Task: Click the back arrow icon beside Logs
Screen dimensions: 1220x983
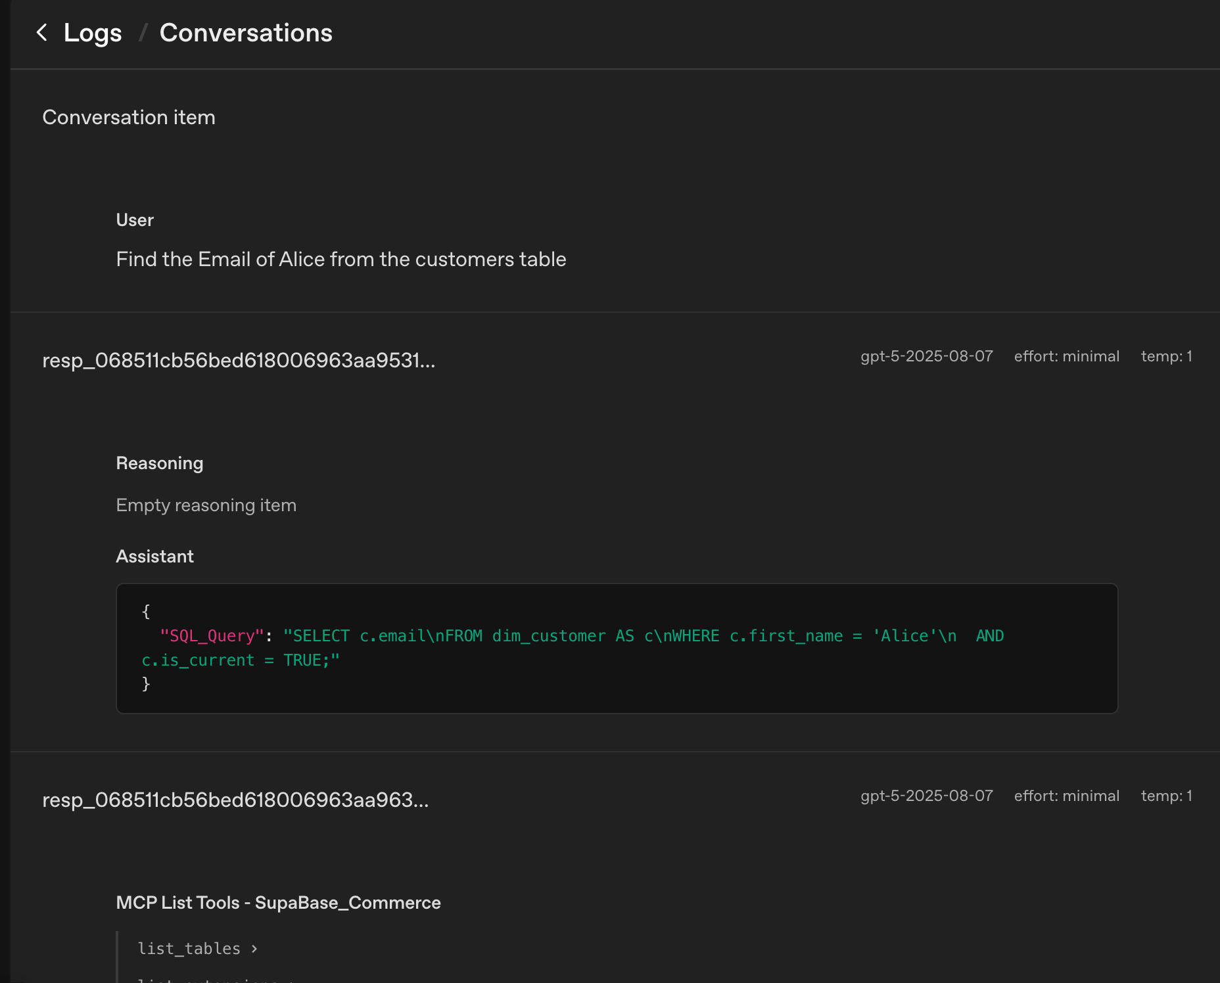Action: [x=42, y=33]
